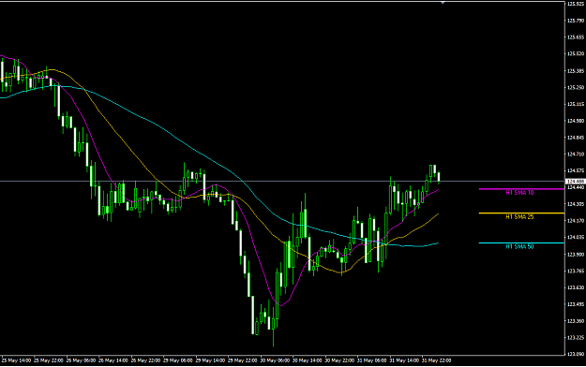Click the 123.495 value on price axis
This screenshot has height=367, width=586.
tap(576, 304)
